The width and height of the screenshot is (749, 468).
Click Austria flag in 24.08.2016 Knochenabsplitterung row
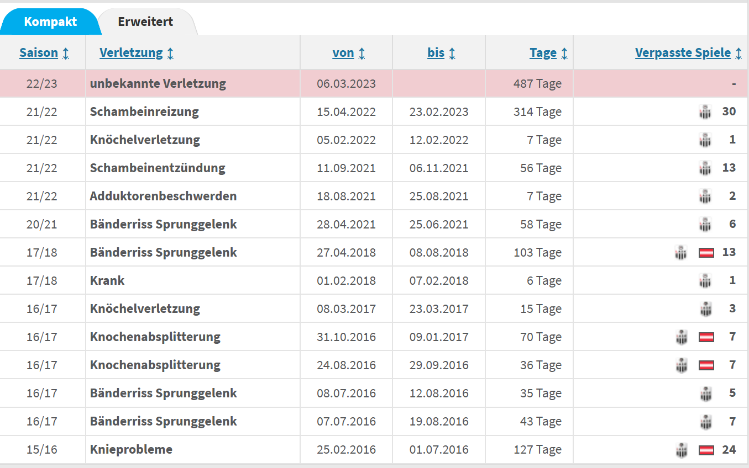pyautogui.click(x=706, y=365)
